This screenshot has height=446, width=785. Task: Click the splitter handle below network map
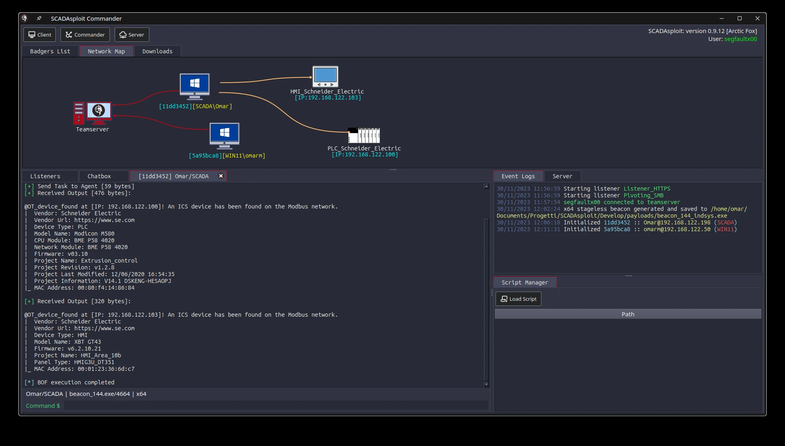pos(393,169)
